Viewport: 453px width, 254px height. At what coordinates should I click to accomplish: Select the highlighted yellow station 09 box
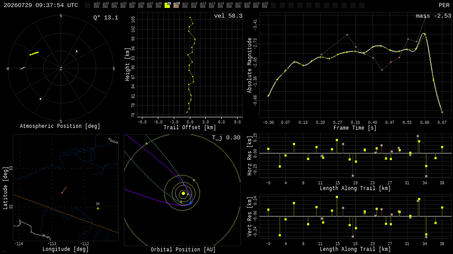point(167,5)
